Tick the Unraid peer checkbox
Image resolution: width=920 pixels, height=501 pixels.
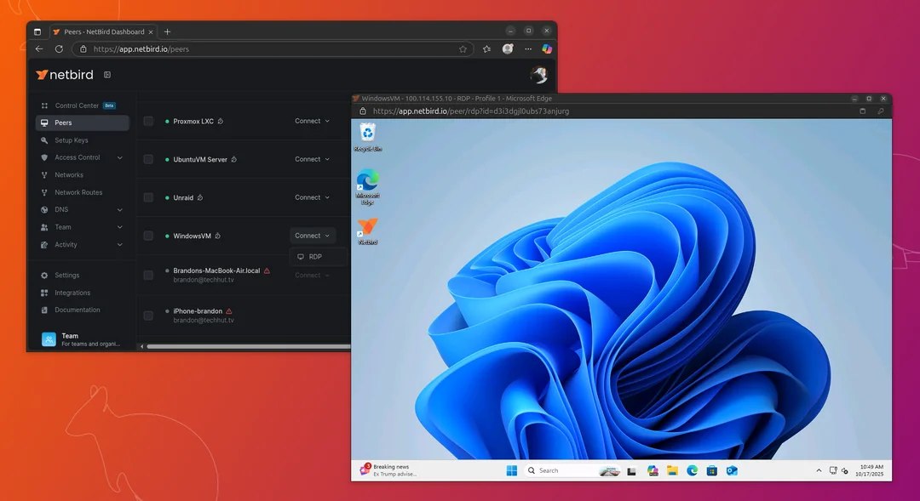(x=149, y=196)
